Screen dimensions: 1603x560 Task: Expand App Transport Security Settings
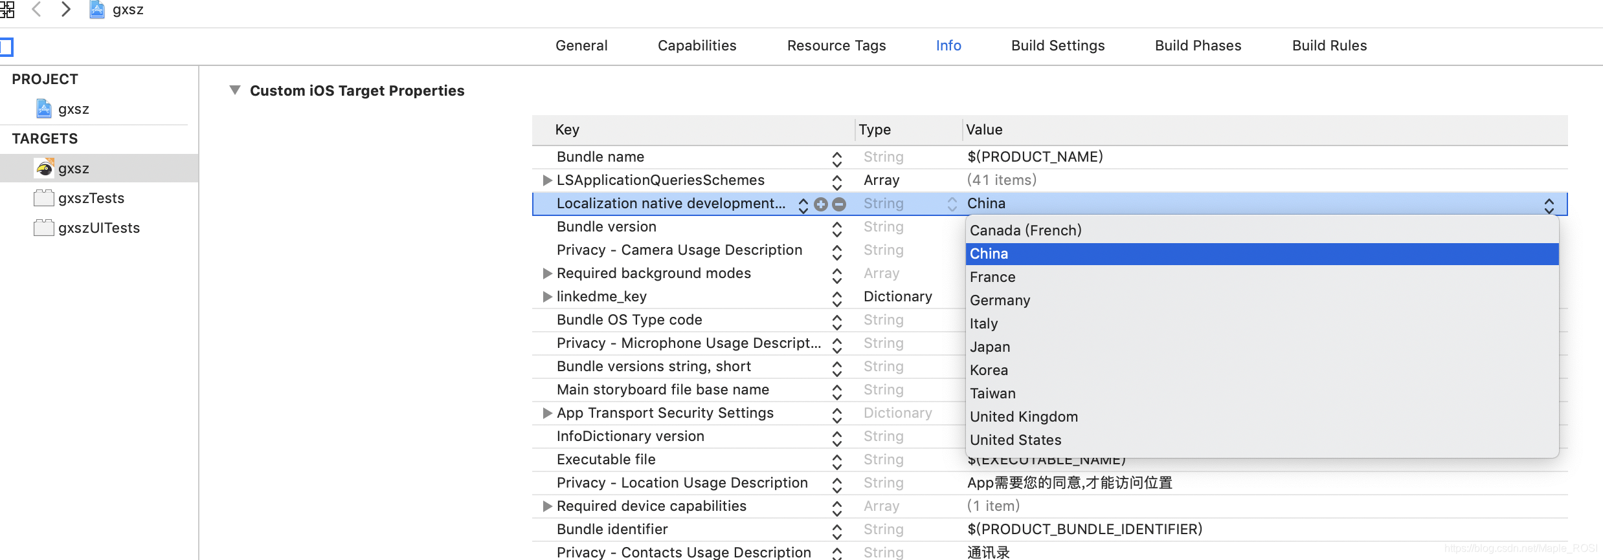pyautogui.click(x=547, y=413)
